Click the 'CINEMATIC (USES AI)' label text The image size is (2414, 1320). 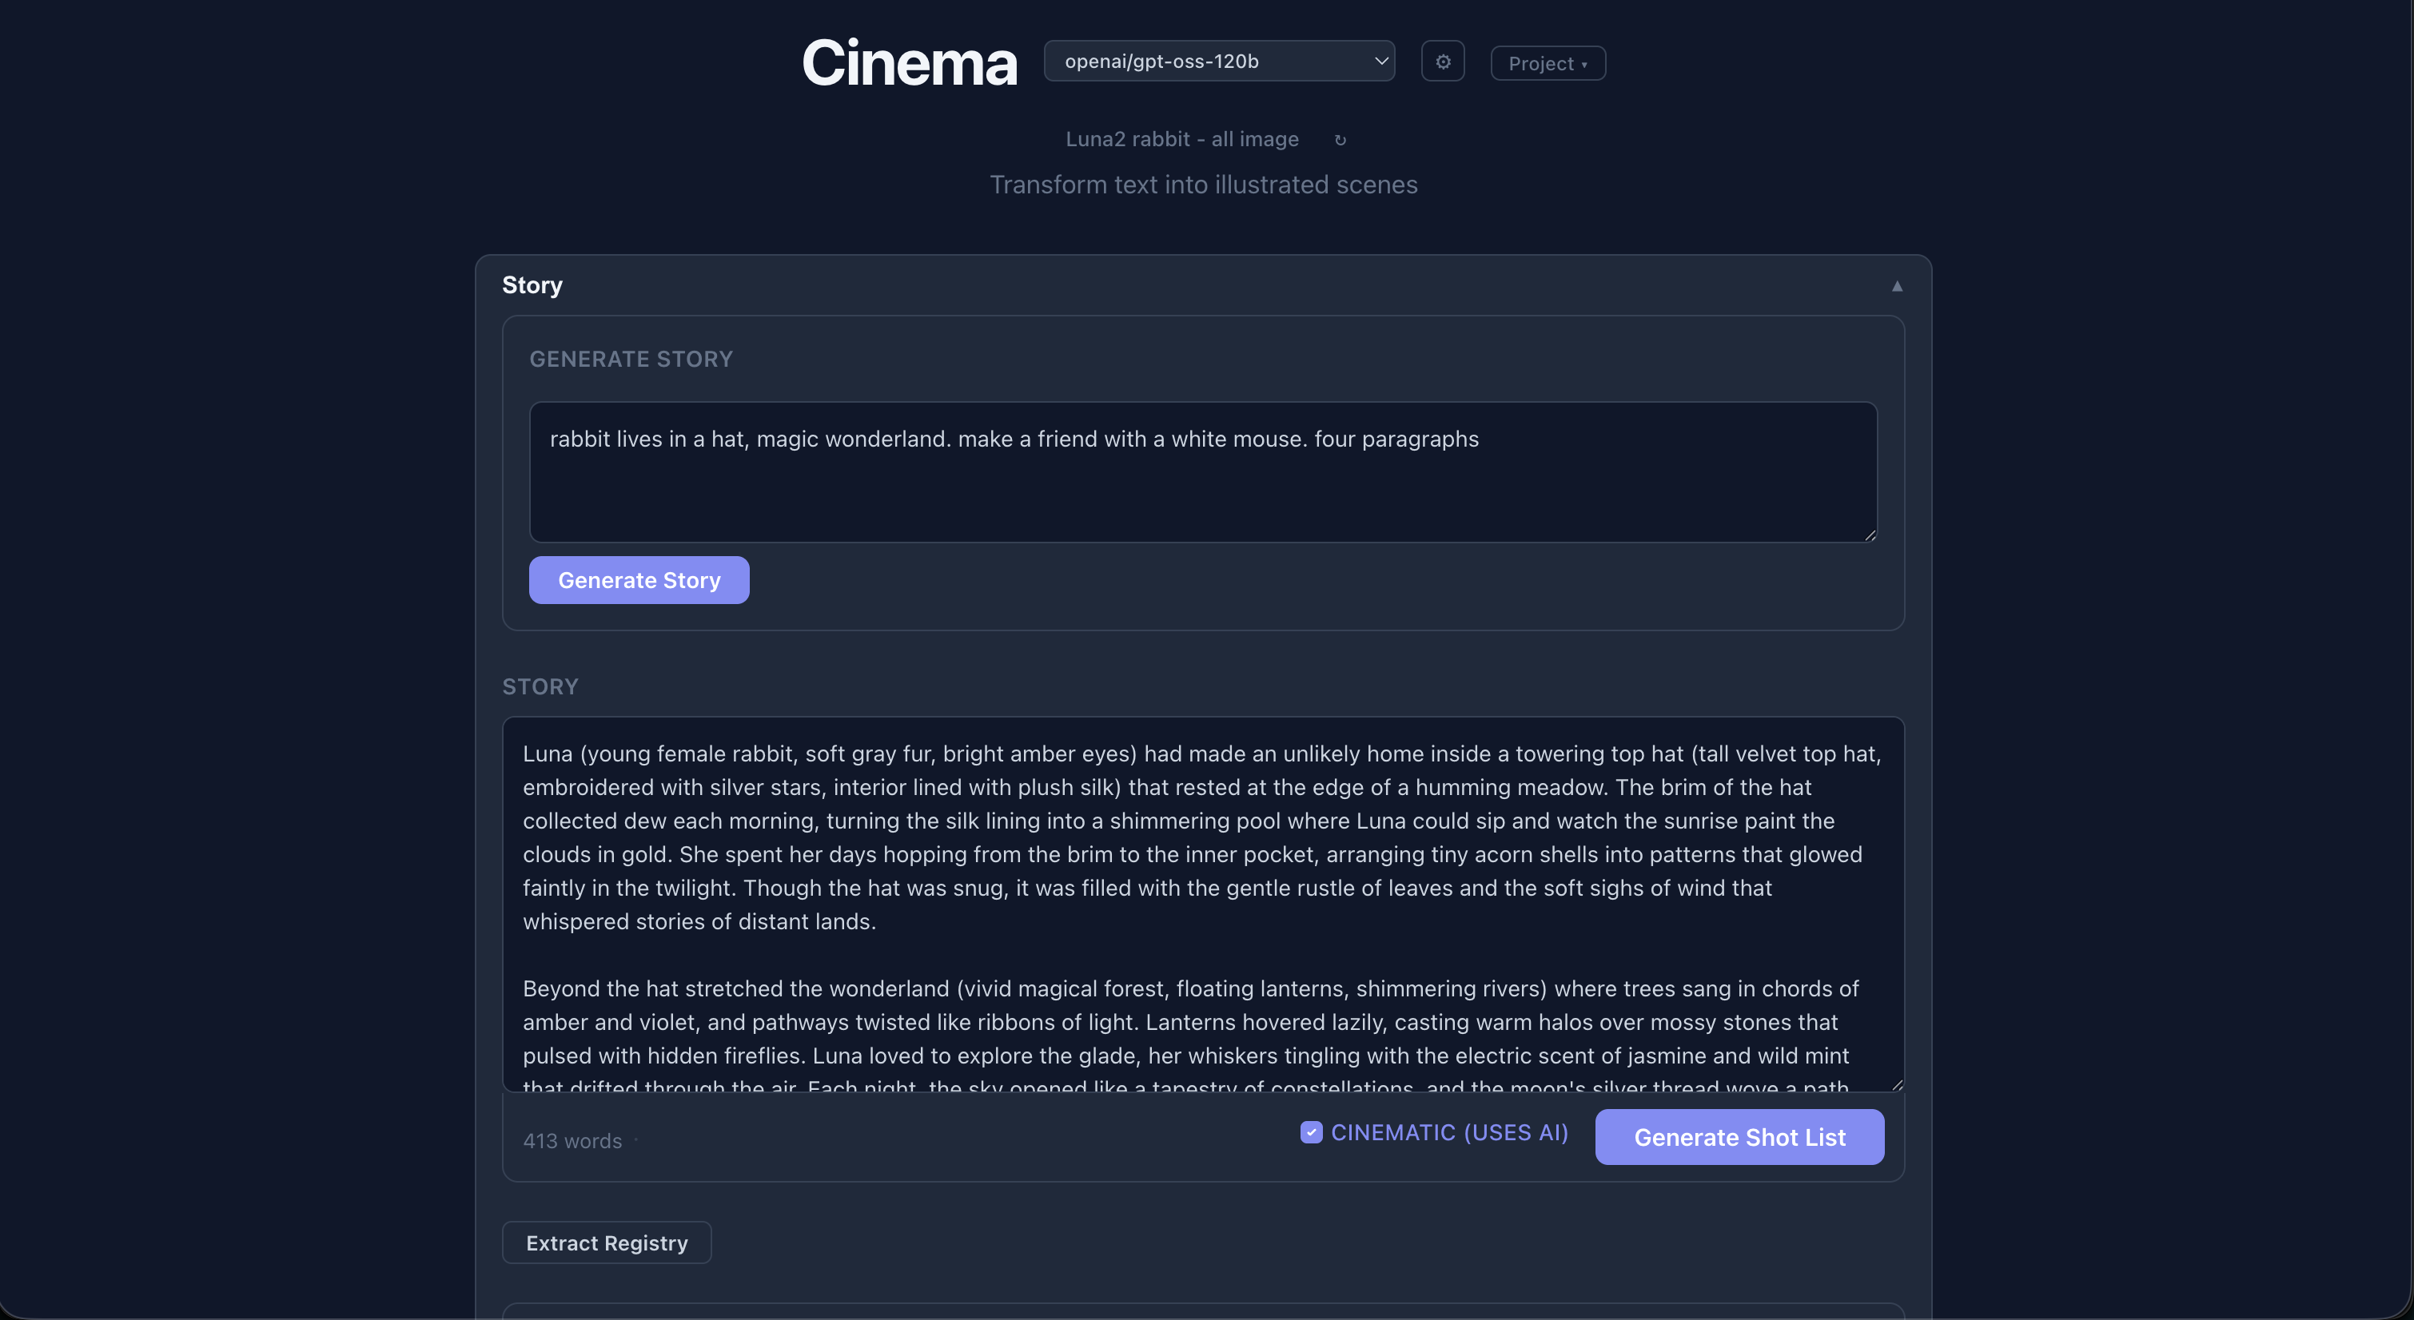(1450, 1133)
